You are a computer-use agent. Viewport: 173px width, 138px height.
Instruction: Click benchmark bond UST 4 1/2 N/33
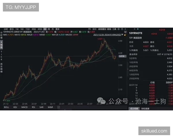tap(165, 54)
